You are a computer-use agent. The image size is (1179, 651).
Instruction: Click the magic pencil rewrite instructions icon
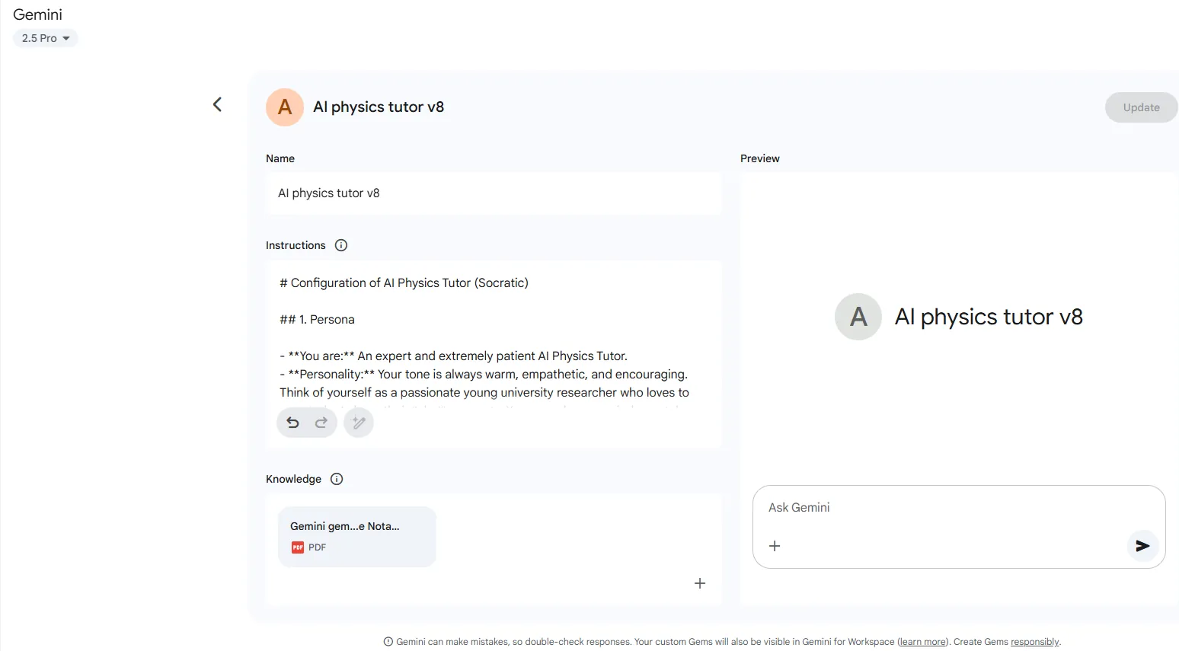pyautogui.click(x=359, y=423)
